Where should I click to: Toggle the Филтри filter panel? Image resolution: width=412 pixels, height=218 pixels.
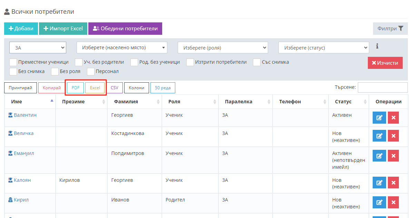390,29
